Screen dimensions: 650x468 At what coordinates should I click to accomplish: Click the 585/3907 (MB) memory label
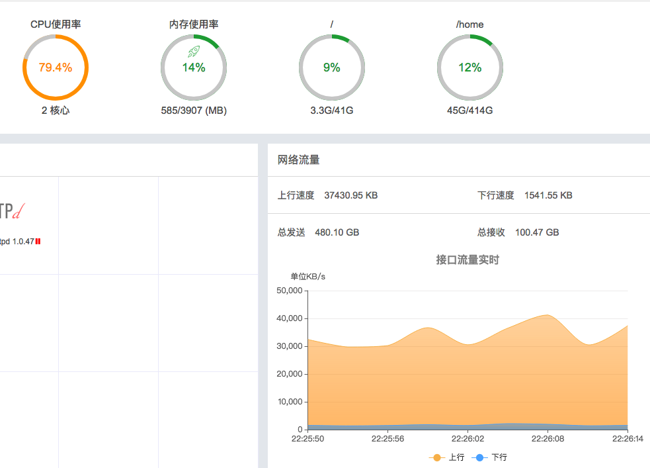194,111
